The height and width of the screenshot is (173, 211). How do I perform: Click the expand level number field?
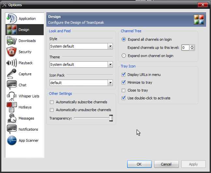point(186,48)
